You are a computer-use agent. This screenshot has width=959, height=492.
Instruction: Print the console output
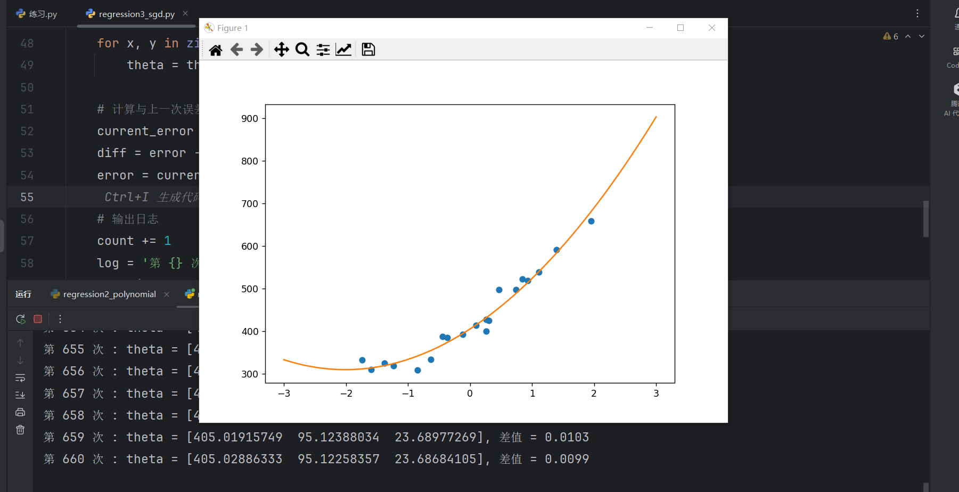(20, 412)
